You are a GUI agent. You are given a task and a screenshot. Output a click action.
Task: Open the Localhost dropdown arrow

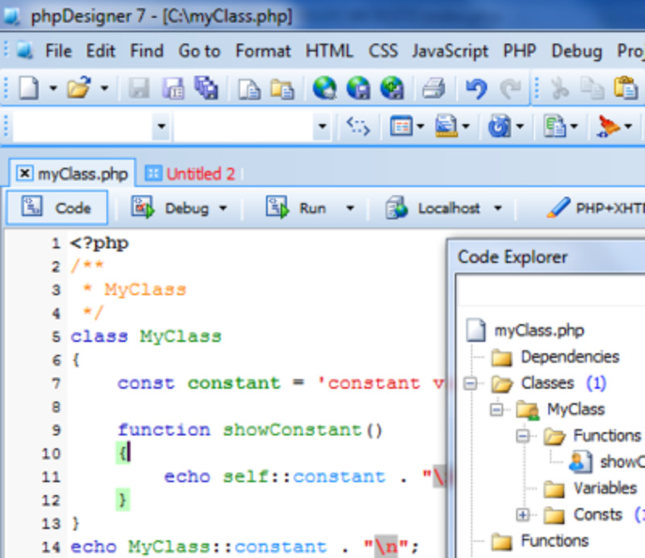(x=497, y=208)
